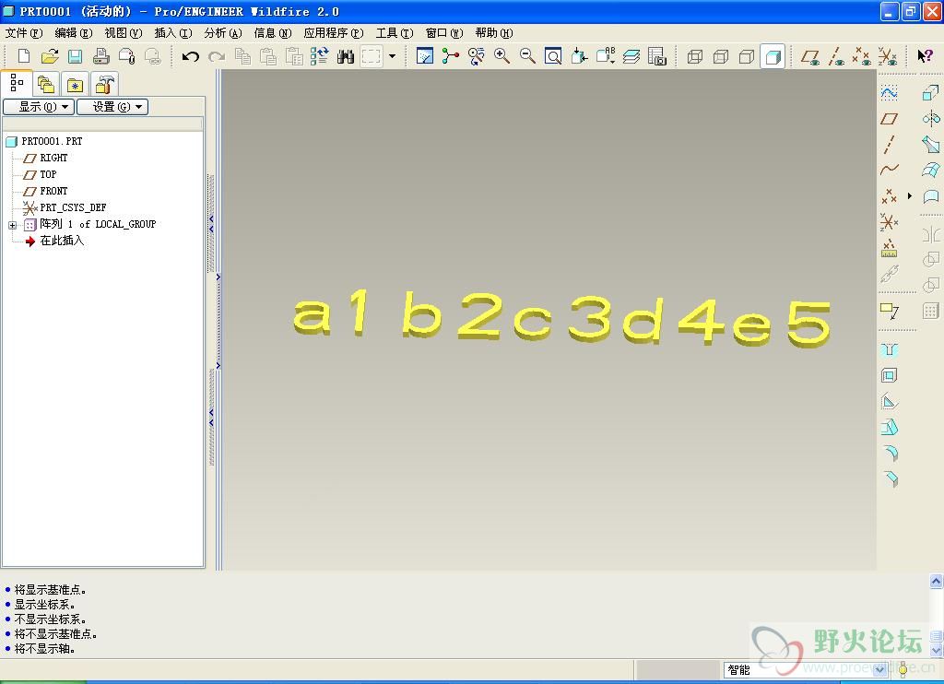The image size is (944, 684).
Task: Open the selection tool dropdown arrow
Action: [393, 56]
